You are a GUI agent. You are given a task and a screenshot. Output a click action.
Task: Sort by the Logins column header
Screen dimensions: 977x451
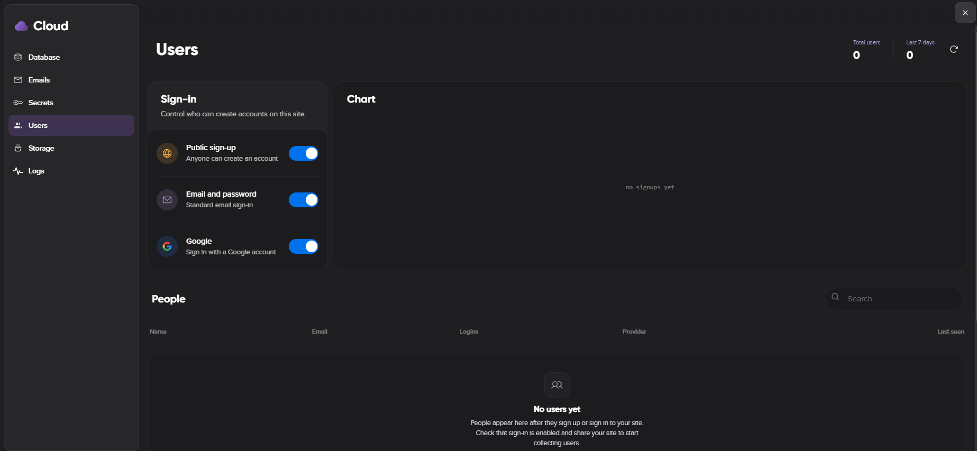469,332
